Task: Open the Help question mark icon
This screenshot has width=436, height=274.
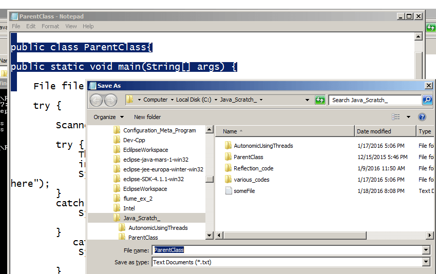Action: coord(422,117)
